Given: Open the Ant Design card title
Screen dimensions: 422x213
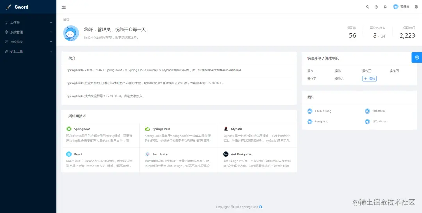Looking at the screenshot, I should (161, 154).
